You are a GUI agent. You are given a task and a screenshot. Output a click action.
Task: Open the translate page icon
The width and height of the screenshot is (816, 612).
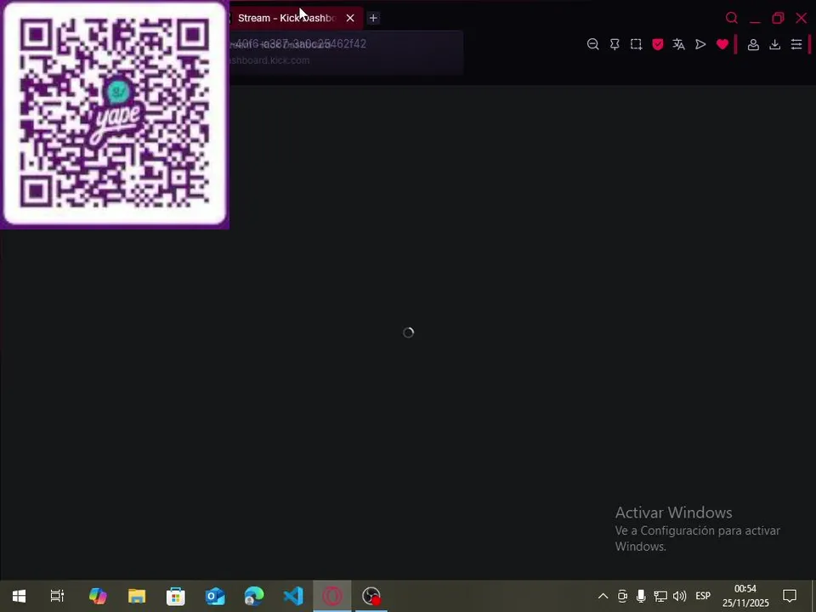click(x=678, y=44)
